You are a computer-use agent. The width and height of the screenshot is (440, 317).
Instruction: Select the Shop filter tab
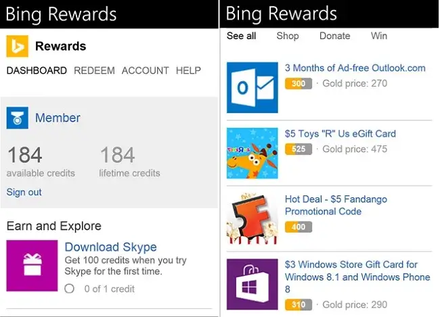coord(288,36)
